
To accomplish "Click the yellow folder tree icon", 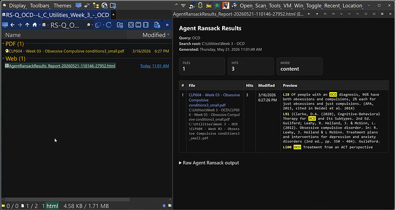I will [x=96, y=5].
